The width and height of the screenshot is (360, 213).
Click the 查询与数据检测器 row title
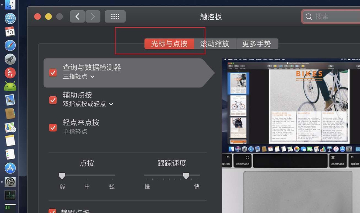tap(92, 67)
